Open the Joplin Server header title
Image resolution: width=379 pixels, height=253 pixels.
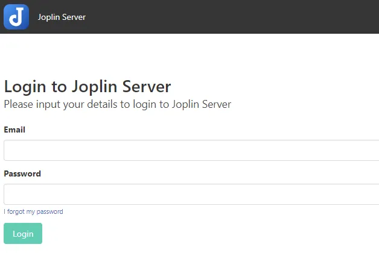point(62,17)
